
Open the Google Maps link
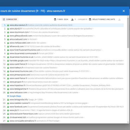click(x=15, y=96)
